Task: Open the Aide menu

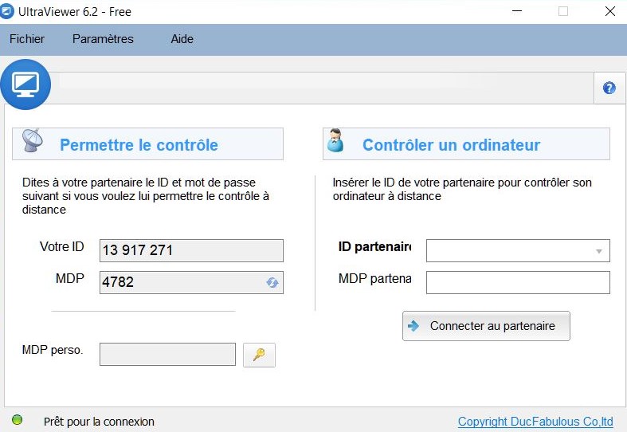Action: click(x=182, y=39)
